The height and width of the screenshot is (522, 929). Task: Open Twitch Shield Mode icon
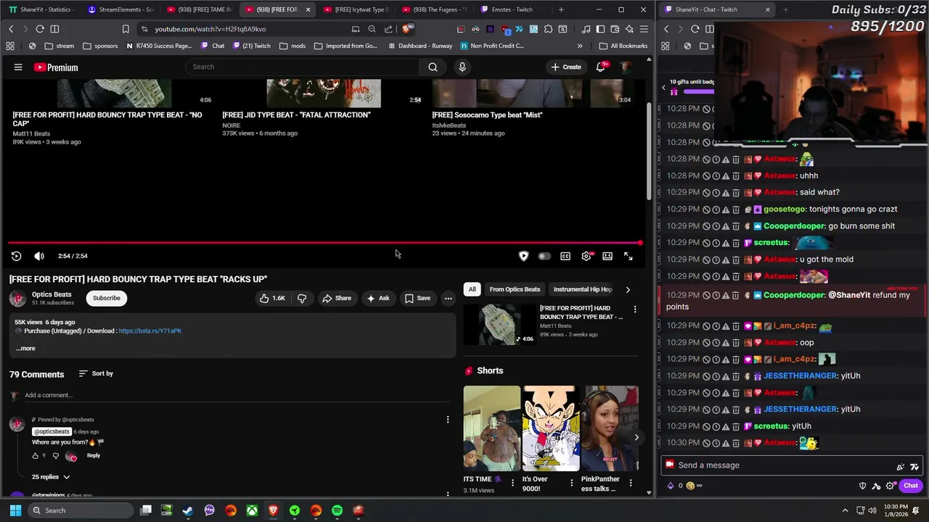point(862,486)
